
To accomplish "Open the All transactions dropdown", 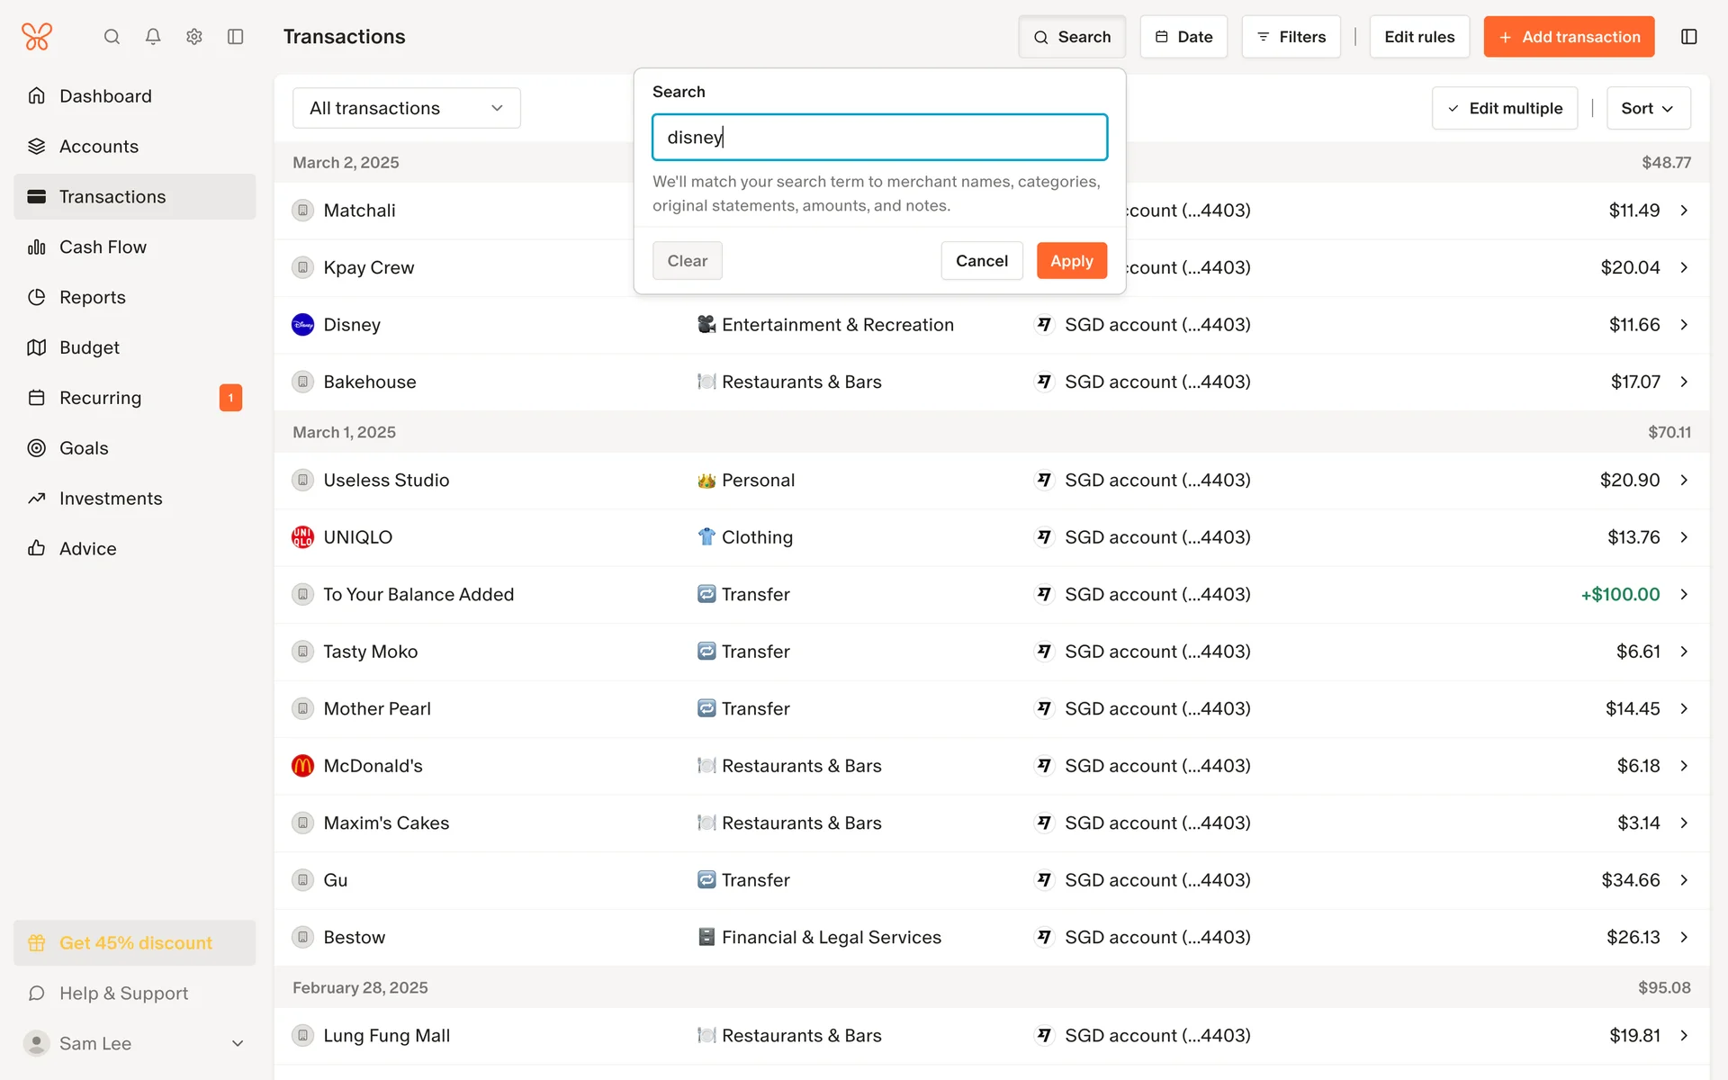I will point(406,108).
